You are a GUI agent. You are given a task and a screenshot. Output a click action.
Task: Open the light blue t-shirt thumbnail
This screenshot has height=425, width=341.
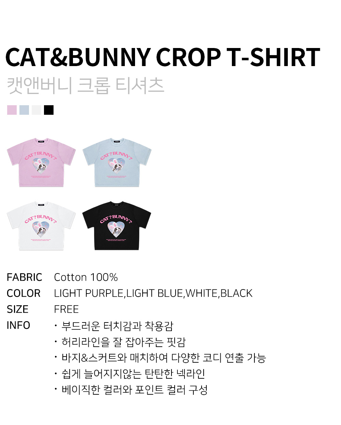117,162
